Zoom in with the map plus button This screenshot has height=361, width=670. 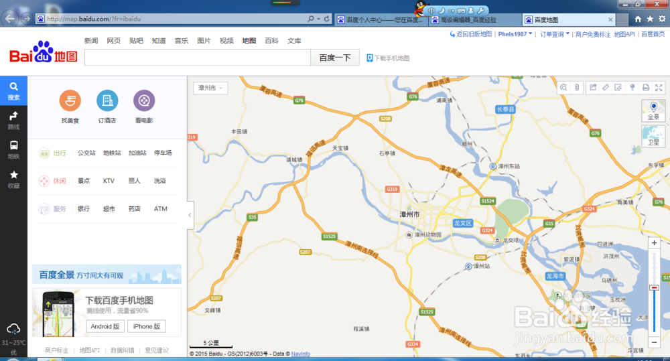click(x=654, y=243)
